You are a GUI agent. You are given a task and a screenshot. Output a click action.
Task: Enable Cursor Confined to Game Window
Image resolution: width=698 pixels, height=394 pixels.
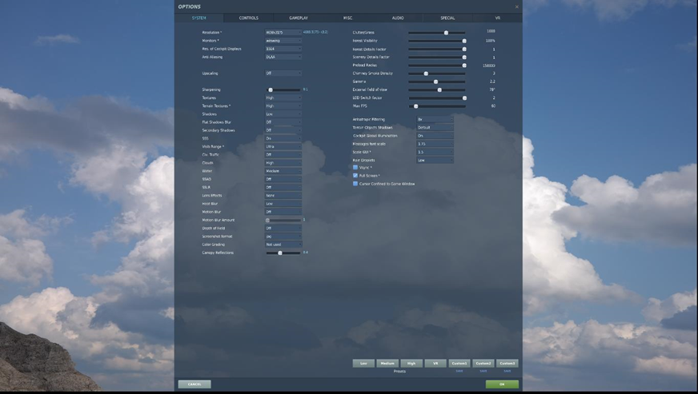coord(355,184)
